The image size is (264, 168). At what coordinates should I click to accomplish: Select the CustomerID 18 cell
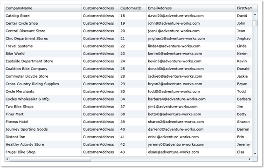(x=133, y=16)
